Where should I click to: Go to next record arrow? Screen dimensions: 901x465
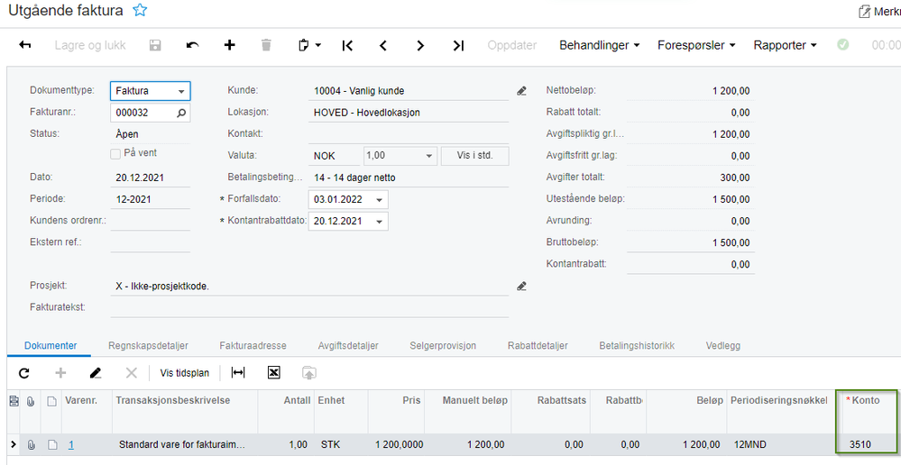coord(420,45)
